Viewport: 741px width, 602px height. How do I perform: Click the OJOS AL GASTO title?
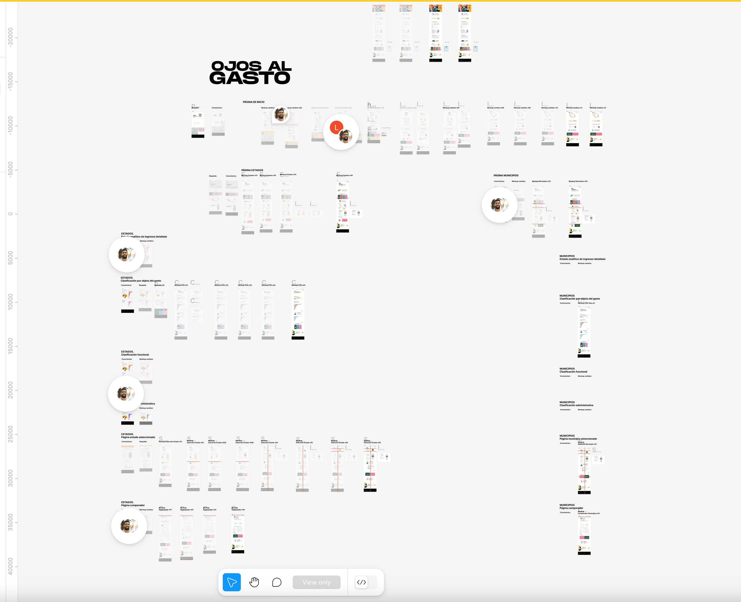[x=250, y=72]
